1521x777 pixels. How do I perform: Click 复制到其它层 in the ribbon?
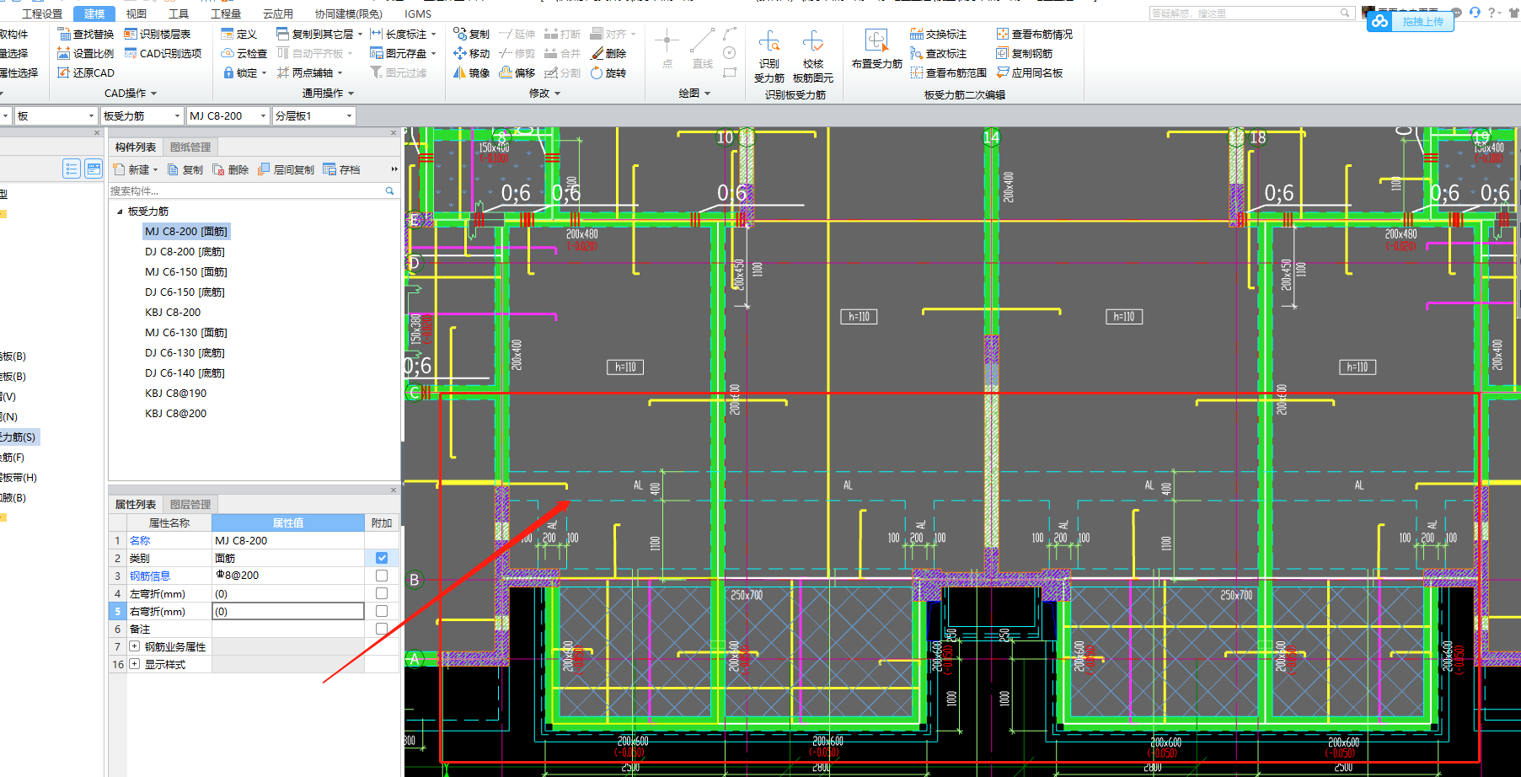(x=319, y=34)
